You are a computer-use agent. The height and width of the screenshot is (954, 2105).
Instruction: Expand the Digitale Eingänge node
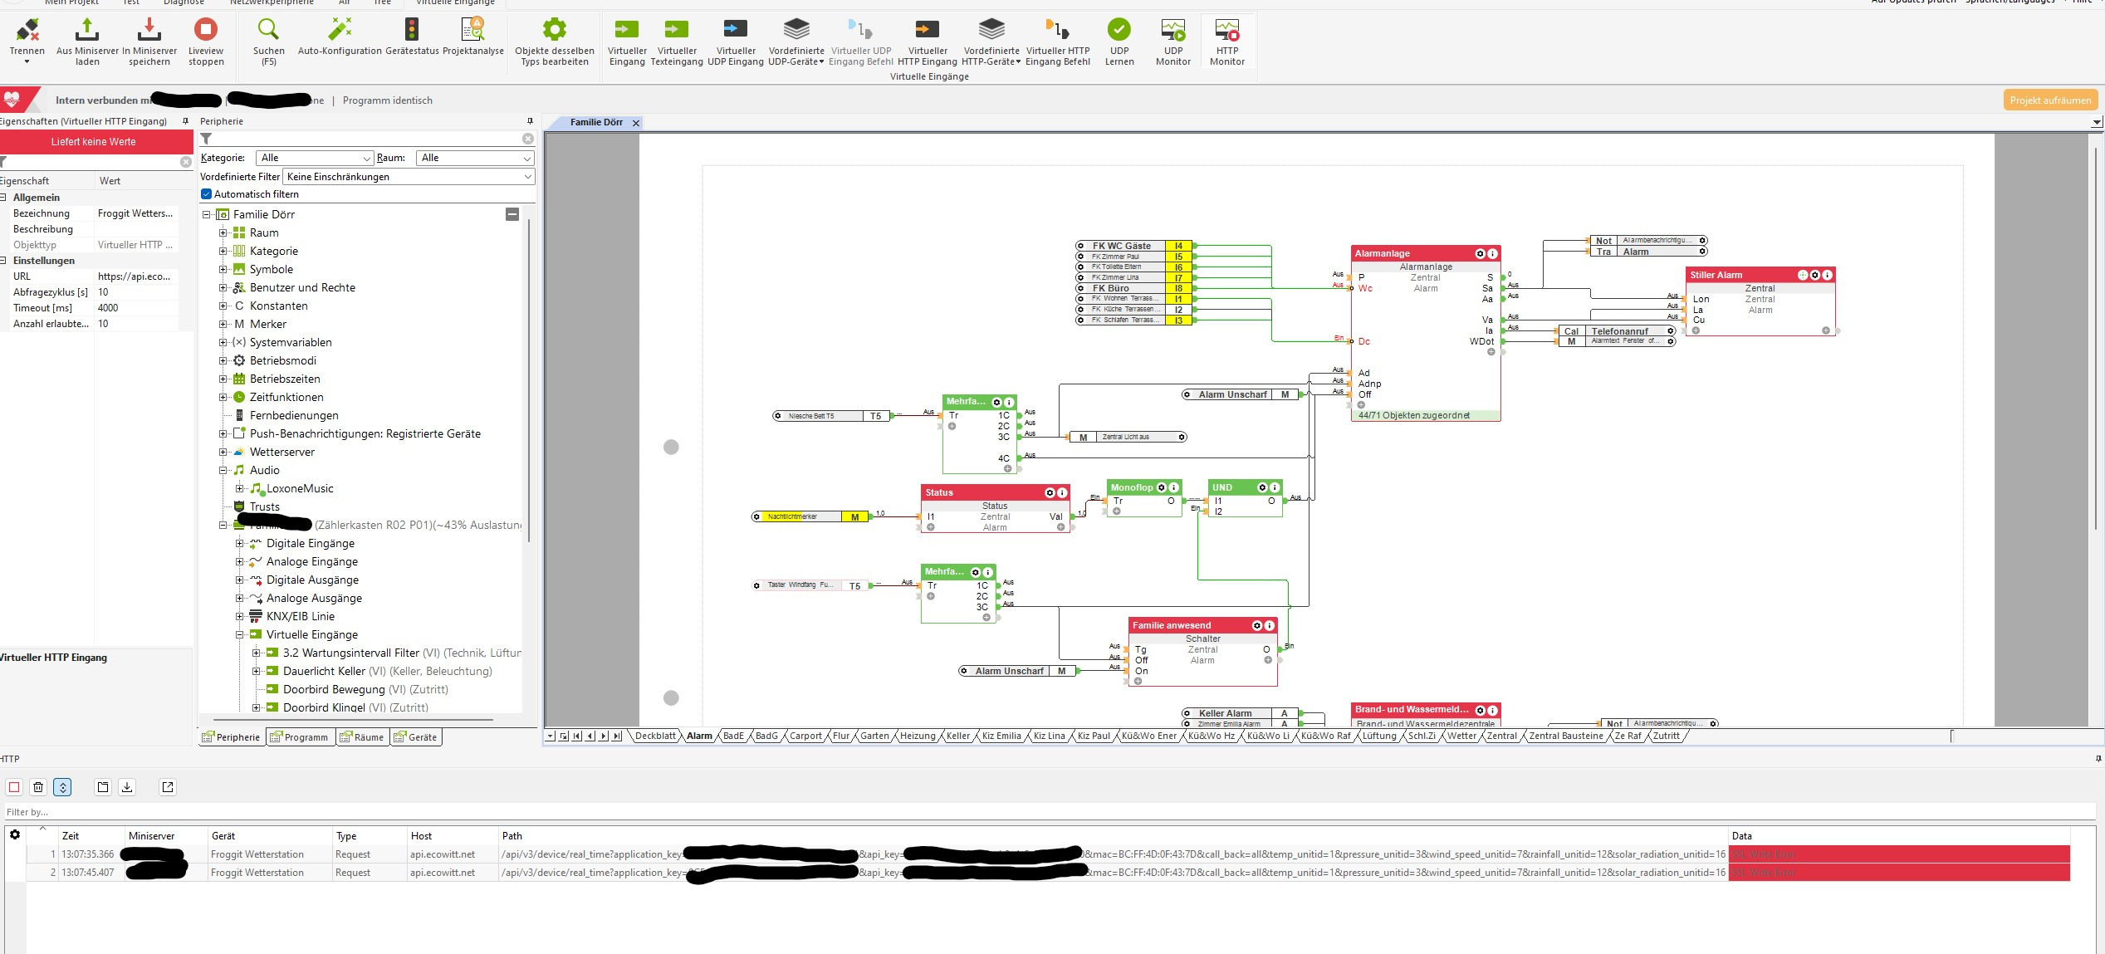click(x=239, y=544)
